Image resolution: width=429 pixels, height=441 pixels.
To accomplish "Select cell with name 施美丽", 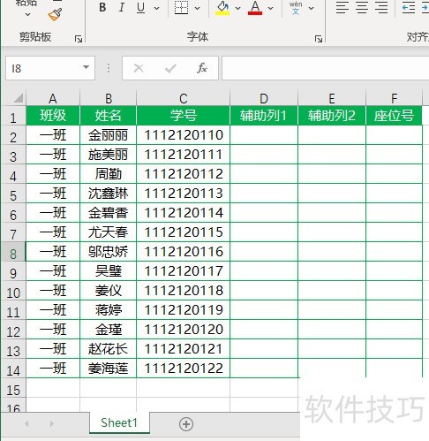I will pyautogui.click(x=109, y=155).
